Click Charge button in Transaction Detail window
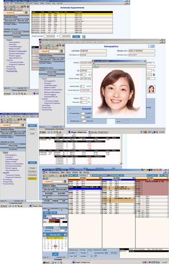169x264 pixels. pos(32,168)
